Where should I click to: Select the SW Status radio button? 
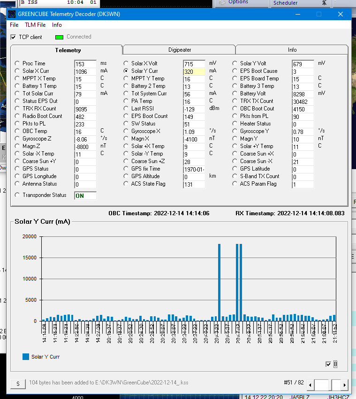pos(126,124)
